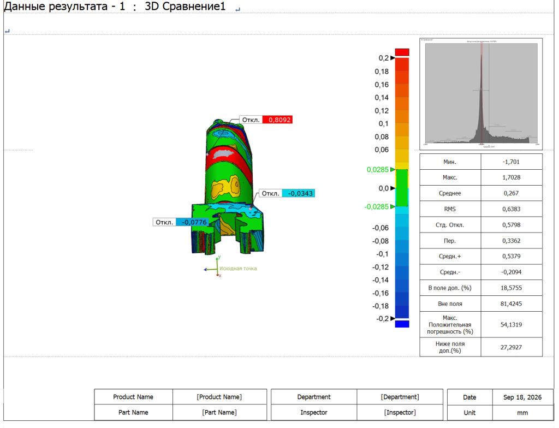Click the "RMS" row label cell
Viewport: 559px width, 428px height.
tap(450, 209)
